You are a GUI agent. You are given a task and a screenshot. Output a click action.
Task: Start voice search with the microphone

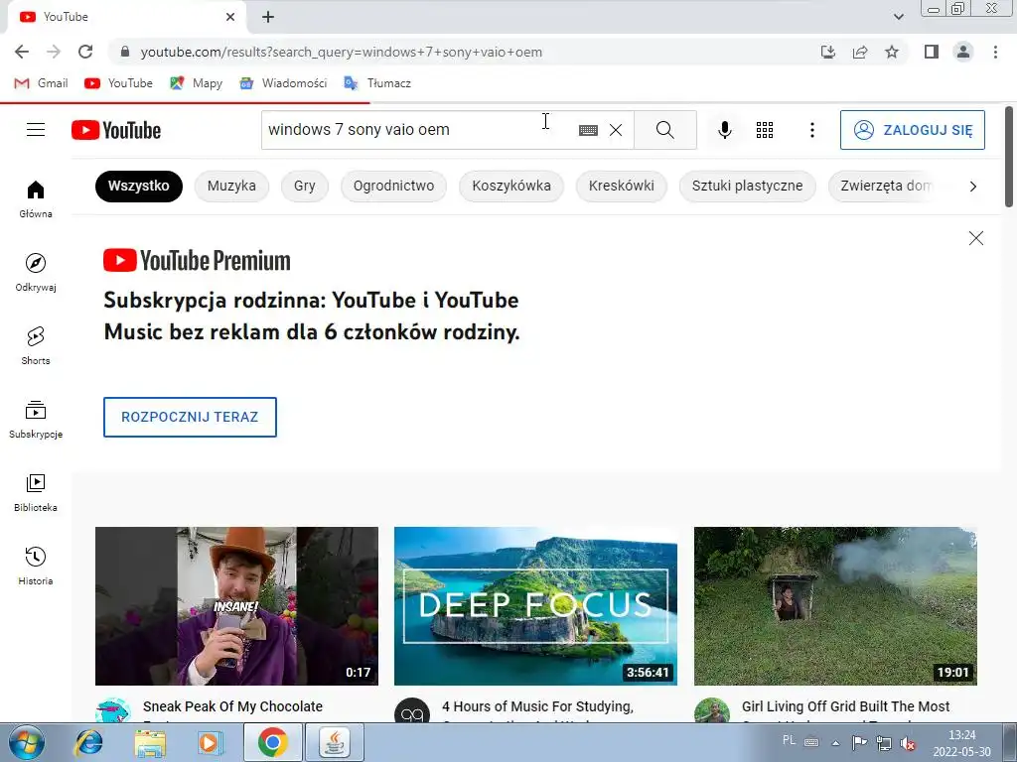(724, 130)
